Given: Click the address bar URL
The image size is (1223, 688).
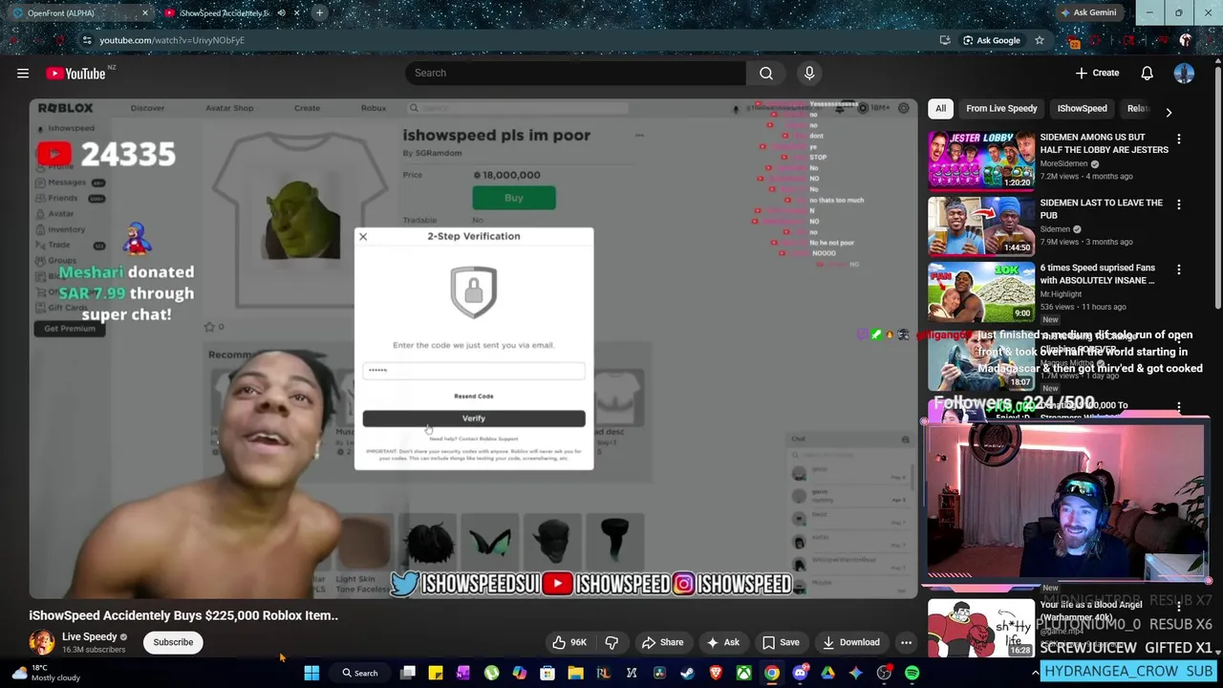Looking at the screenshot, I should [x=172, y=40].
